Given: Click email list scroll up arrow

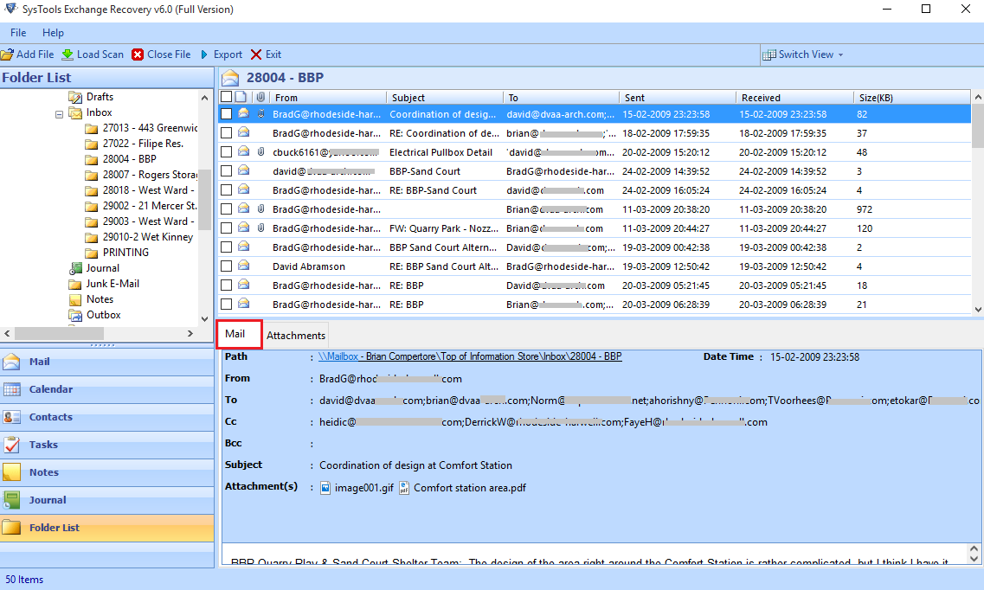Looking at the screenshot, I should tap(978, 97).
